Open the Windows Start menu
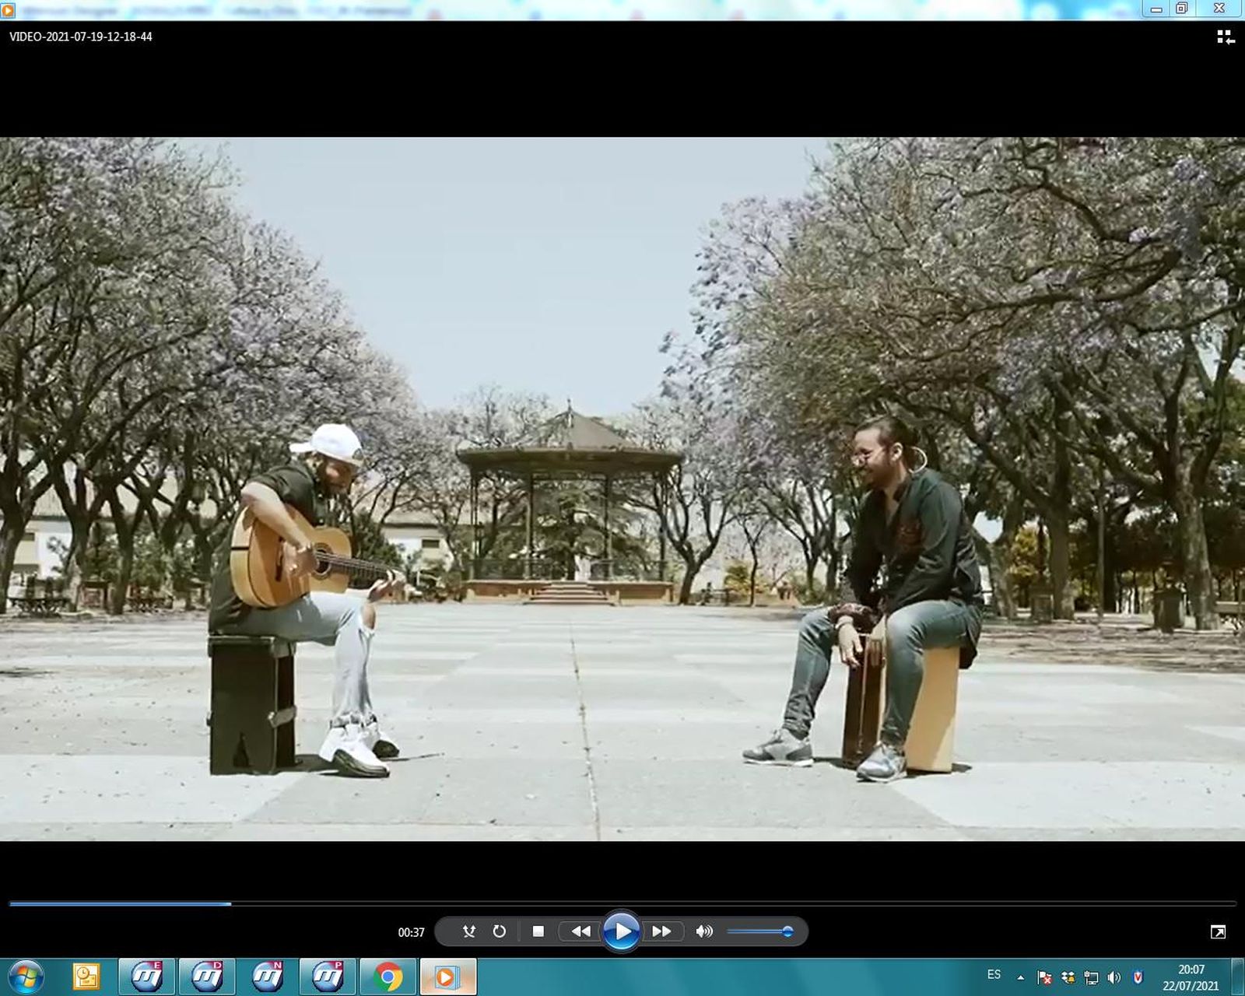 tap(23, 977)
